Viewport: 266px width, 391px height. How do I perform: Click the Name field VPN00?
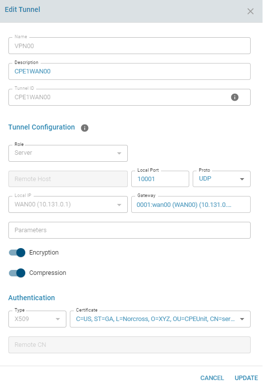(129, 46)
